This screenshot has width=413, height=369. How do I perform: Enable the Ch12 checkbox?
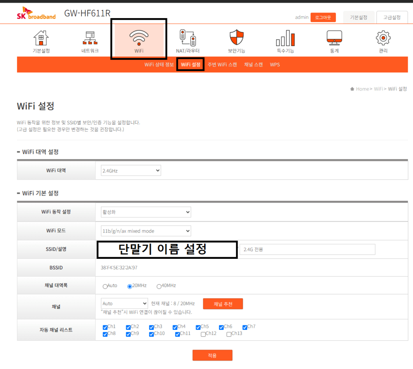203,334
